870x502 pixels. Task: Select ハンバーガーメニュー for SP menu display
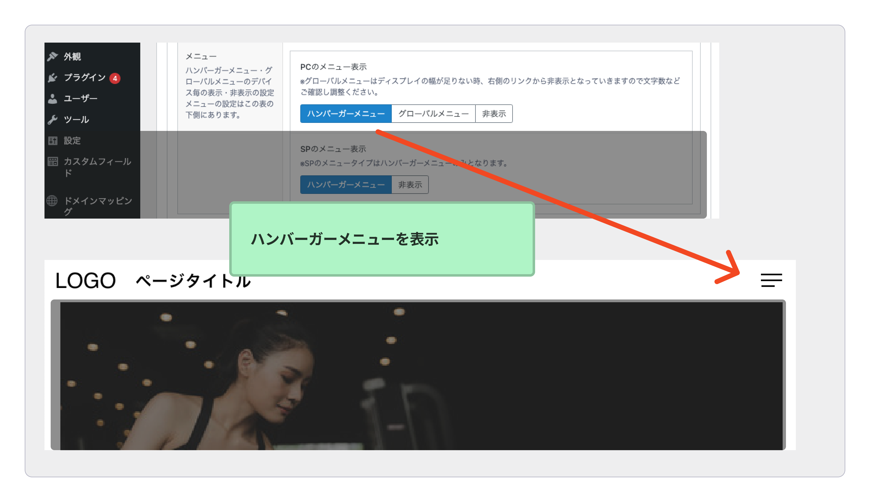[x=346, y=185]
